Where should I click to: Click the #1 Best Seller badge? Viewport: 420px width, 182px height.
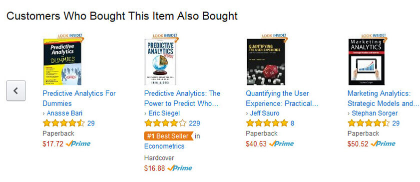(168, 136)
